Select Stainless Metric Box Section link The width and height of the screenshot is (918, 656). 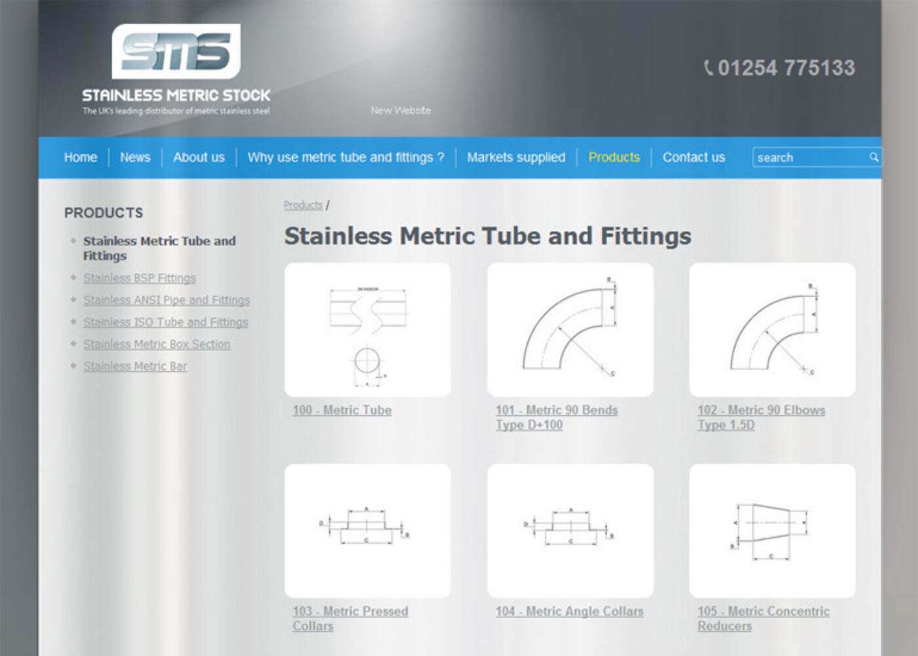point(157,344)
